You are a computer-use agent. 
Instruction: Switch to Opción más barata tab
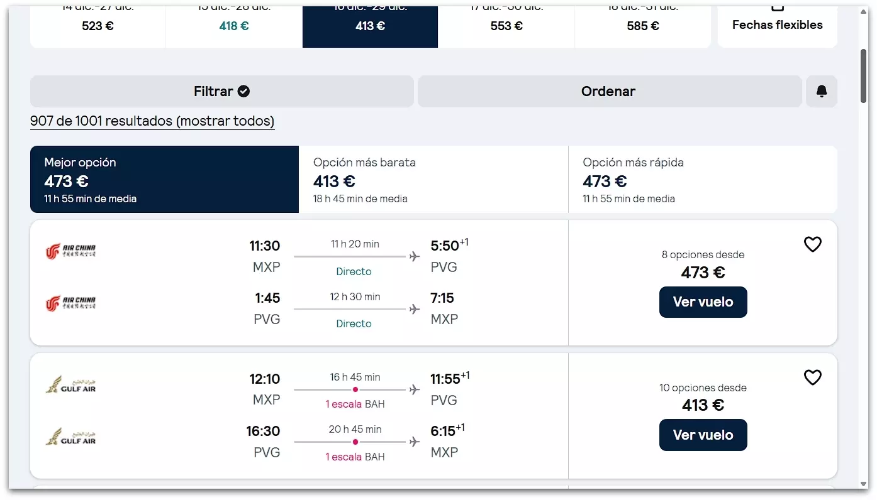point(433,180)
